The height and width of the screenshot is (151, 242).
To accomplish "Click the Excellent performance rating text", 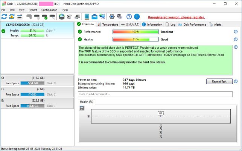I will point(167,32).
